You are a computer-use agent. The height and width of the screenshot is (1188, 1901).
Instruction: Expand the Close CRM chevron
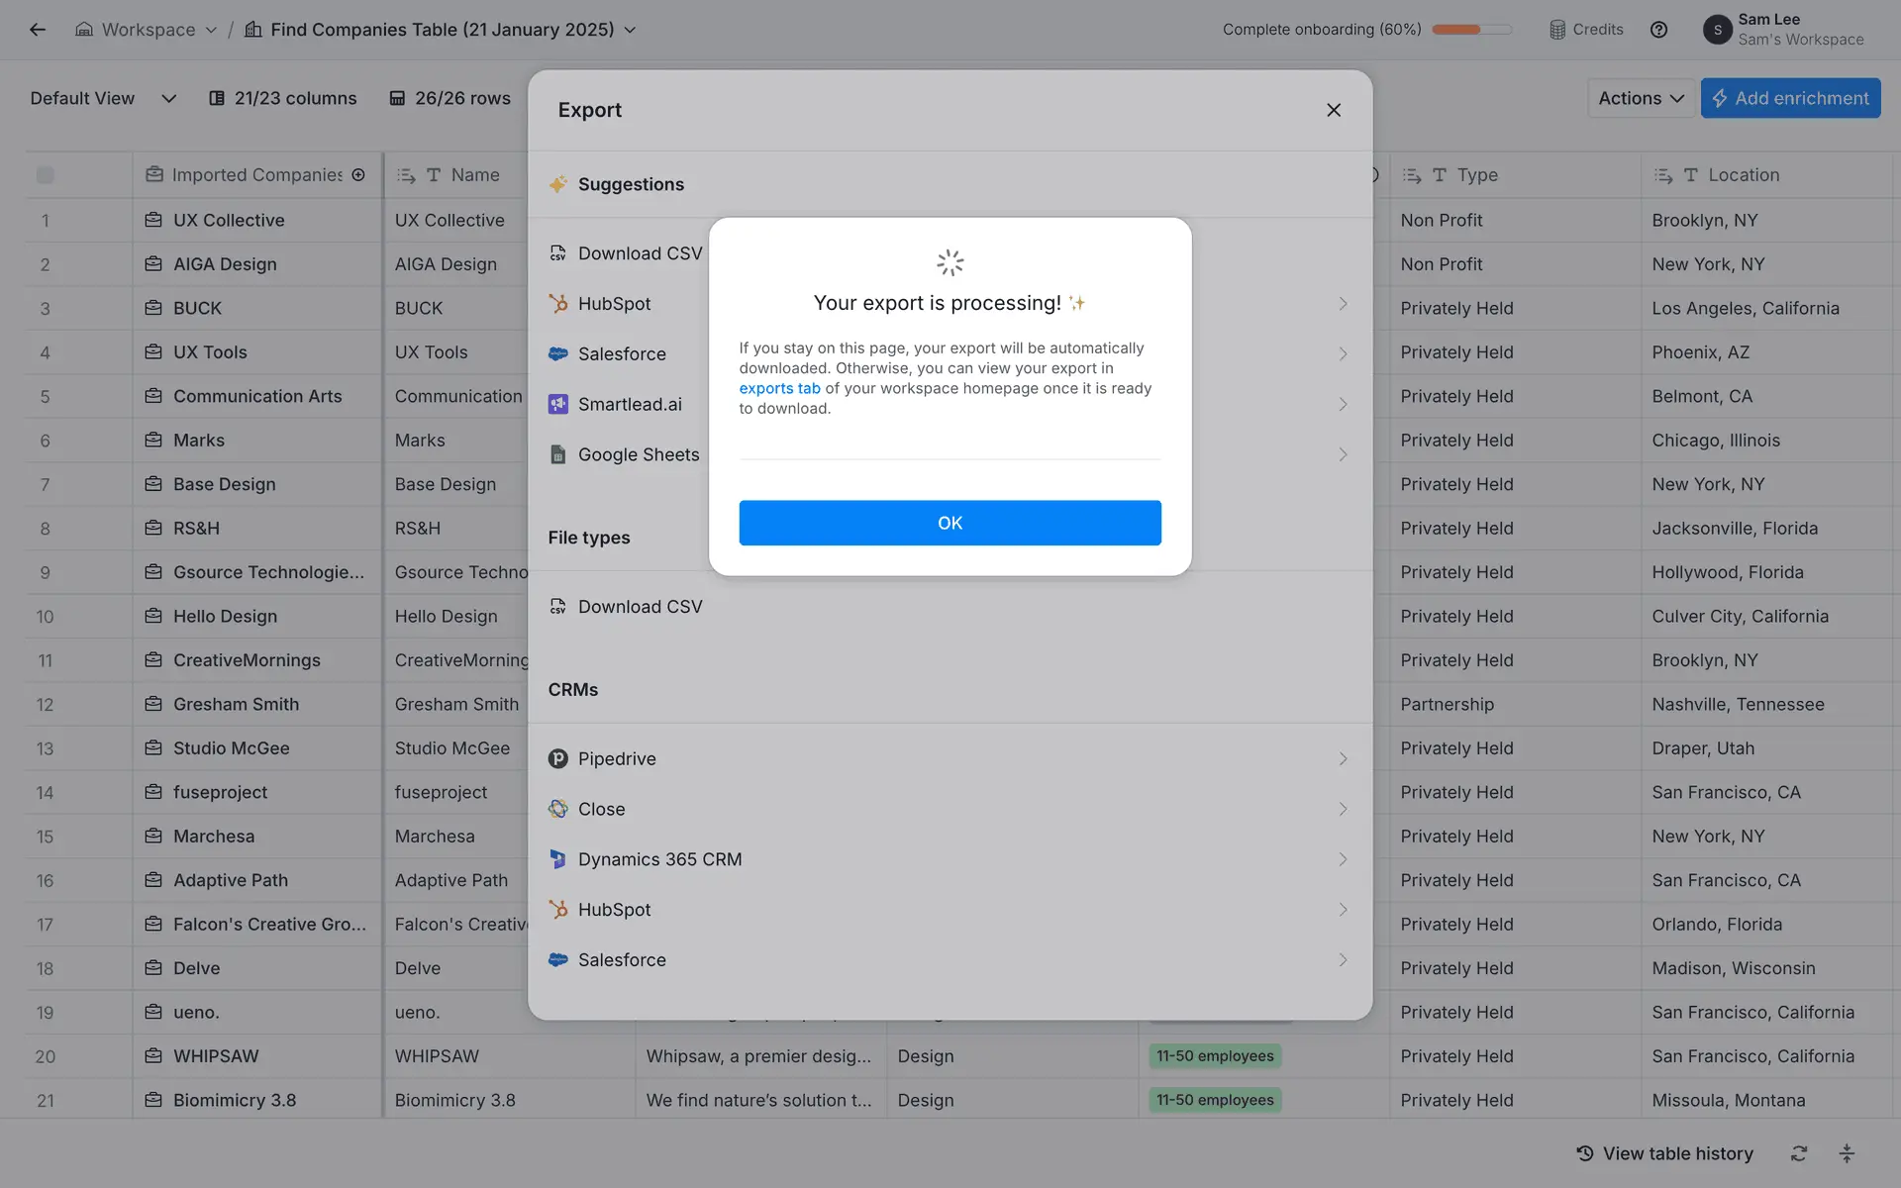pos(1343,809)
